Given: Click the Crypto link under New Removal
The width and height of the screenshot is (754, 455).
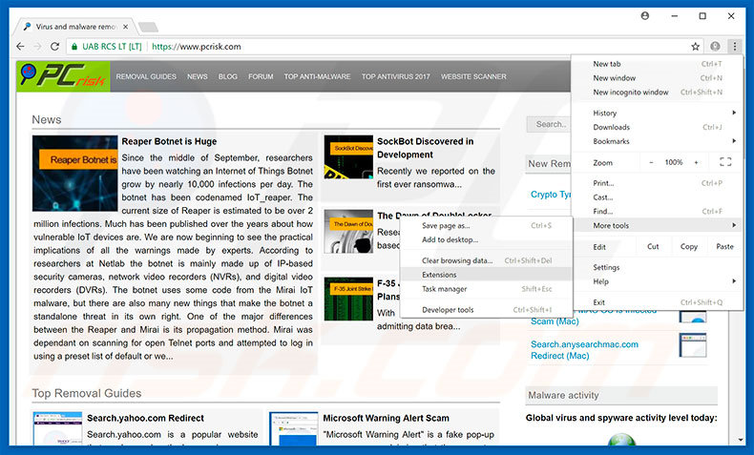Looking at the screenshot, I should (x=551, y=194).
